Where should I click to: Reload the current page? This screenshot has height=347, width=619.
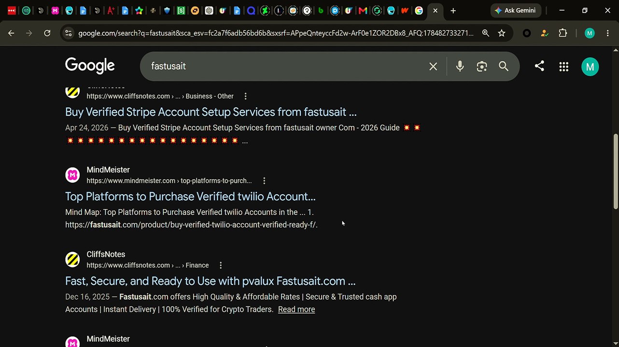coord(47,33)
